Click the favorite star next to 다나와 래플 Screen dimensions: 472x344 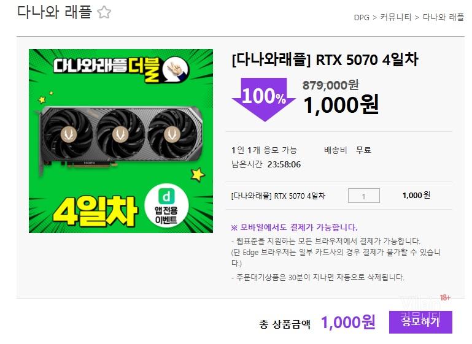tap(104, 12)
